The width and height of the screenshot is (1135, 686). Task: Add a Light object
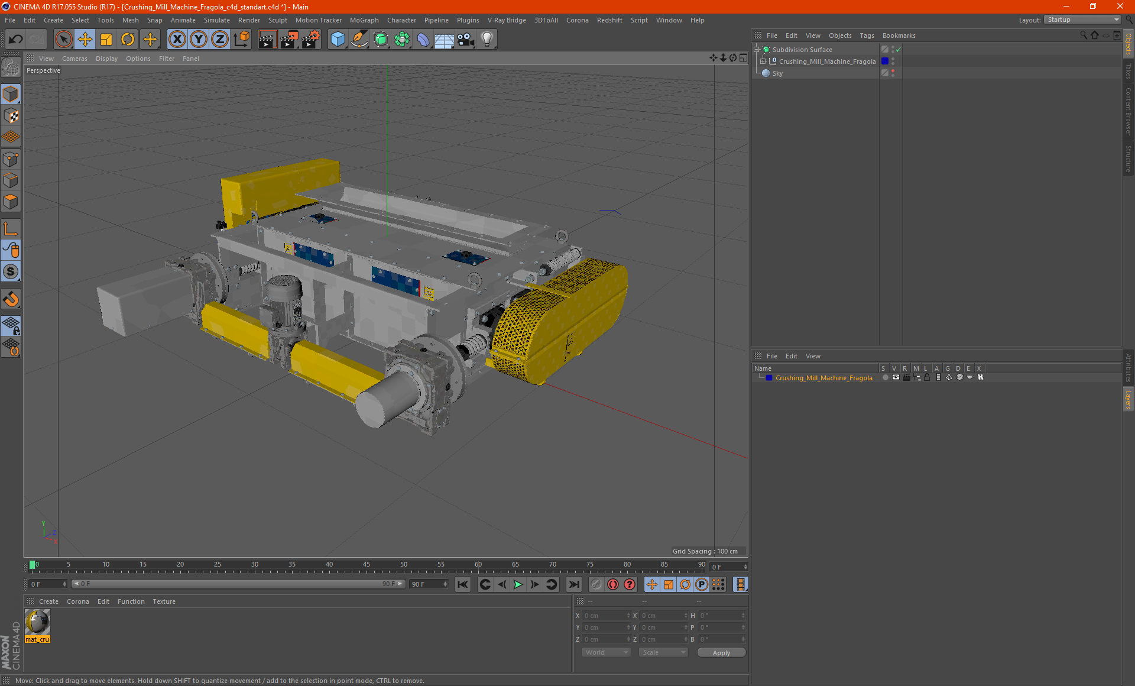point(487,40)
